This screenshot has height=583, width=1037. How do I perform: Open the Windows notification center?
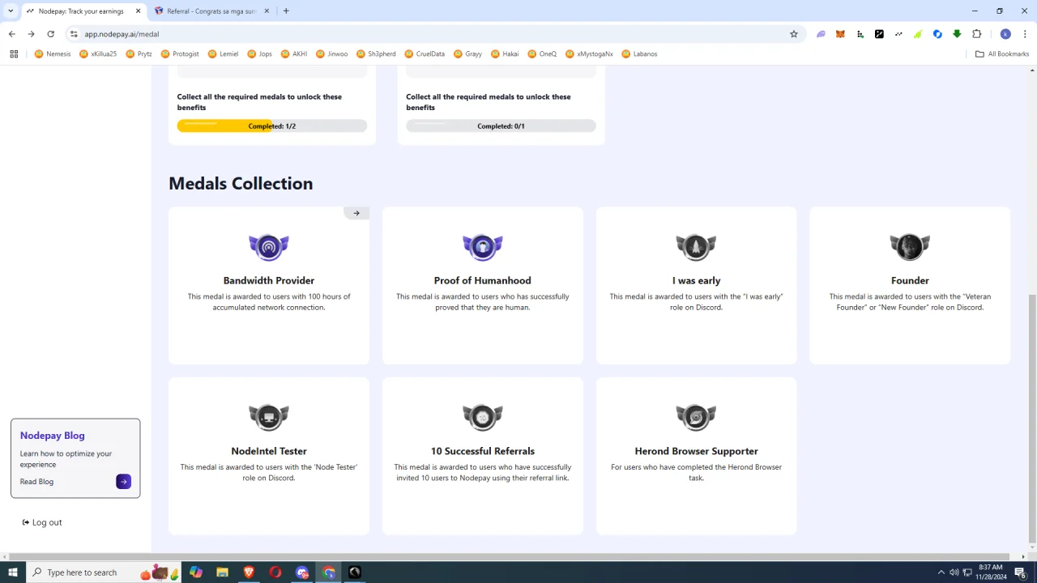1020,572
